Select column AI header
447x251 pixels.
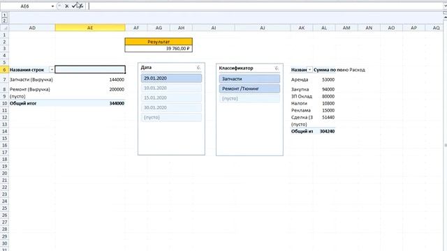pyautogui.click(x=214, y=28)
